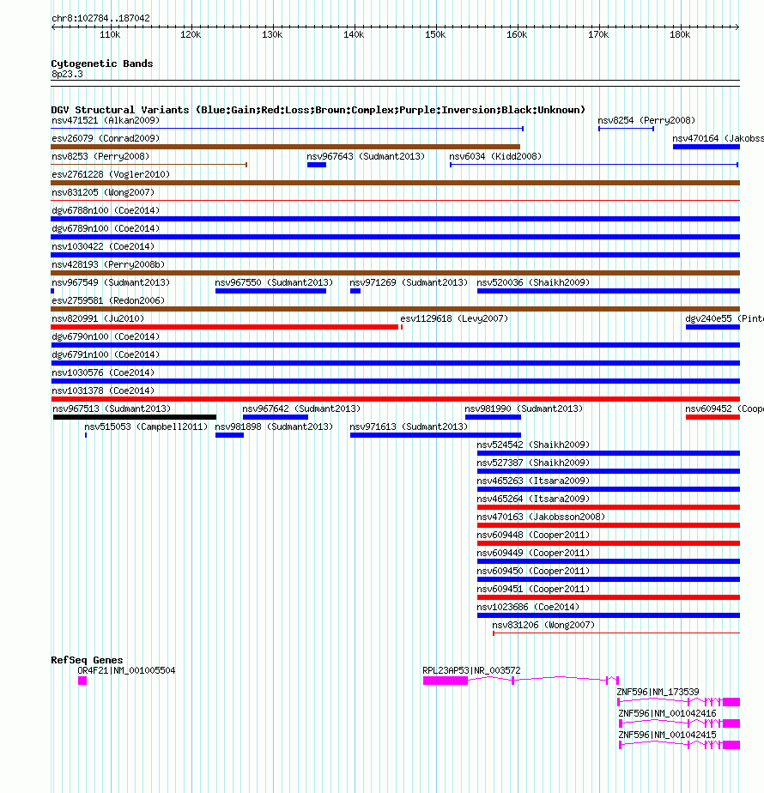Select nsv520036 (Shaikh2009) label

coord(533,282)
